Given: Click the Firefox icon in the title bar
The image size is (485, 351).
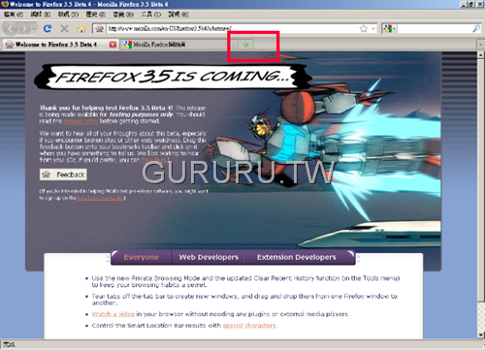Looking at the screenshot, I should [5, 4].
